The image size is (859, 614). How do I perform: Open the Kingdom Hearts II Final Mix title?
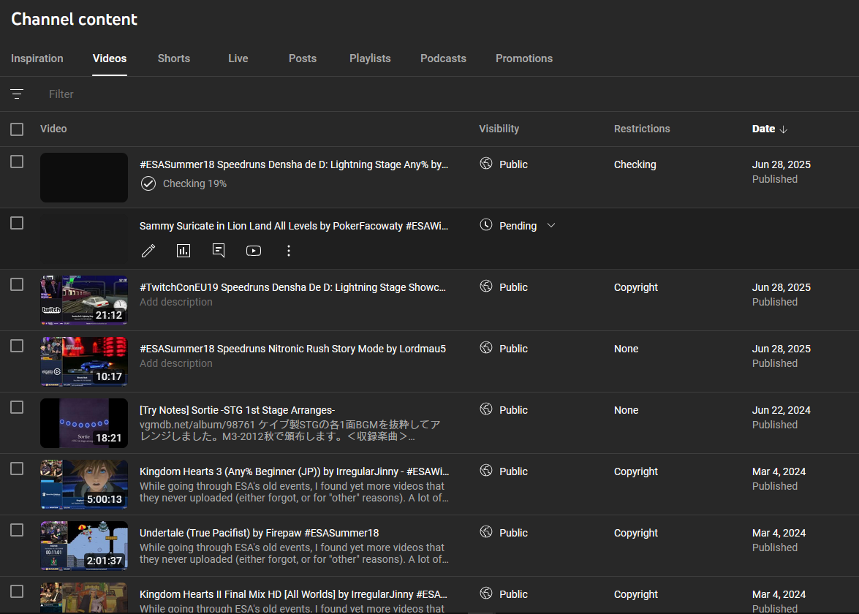[293, 594]
